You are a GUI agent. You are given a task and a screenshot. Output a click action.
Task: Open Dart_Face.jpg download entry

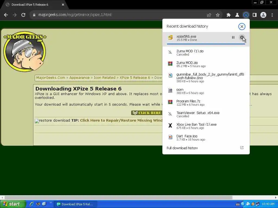click(x=206, y=138)
